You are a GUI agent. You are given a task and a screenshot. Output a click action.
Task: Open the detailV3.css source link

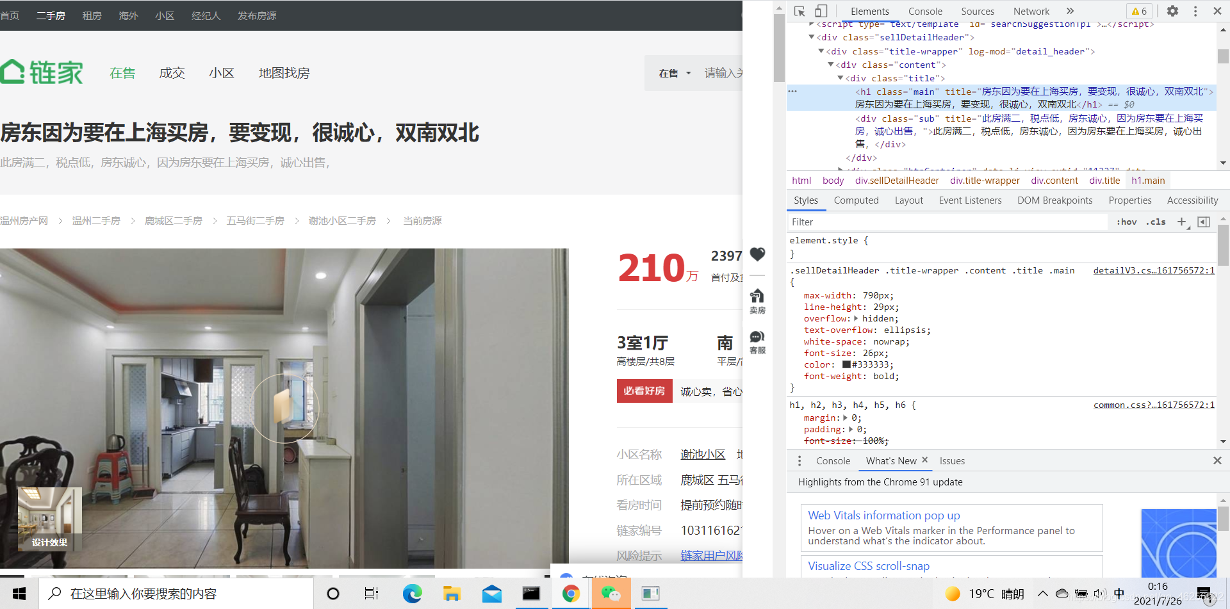click(1154, 270)
